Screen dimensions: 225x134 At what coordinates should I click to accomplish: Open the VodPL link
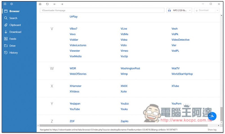point(175,51)
